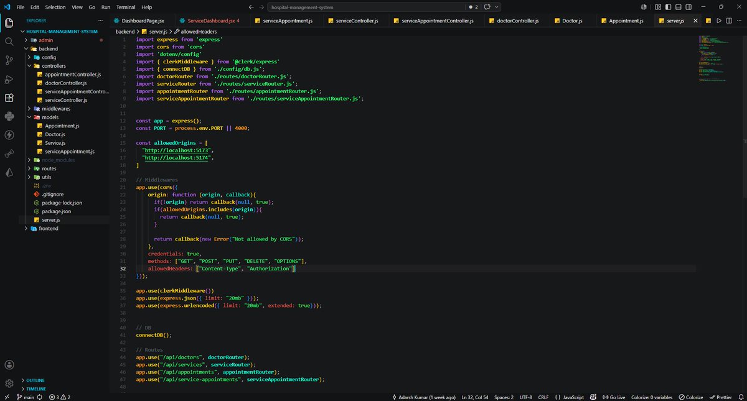Select .gitignore file in explorer
The image size is (747, 401).
53,194
